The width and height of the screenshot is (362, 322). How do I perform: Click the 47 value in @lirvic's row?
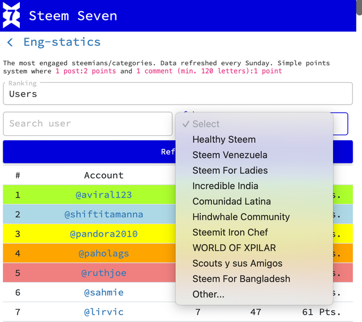(256, 312)
